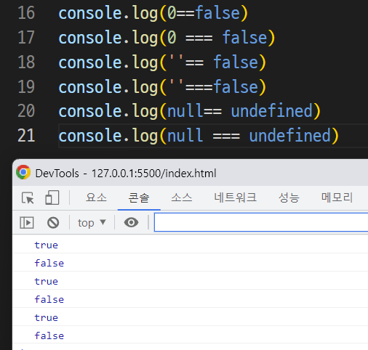The height and width of the screenshot is (350, 368).
Task: Toggle the device toolbar icon
Action: coord(52,198)
